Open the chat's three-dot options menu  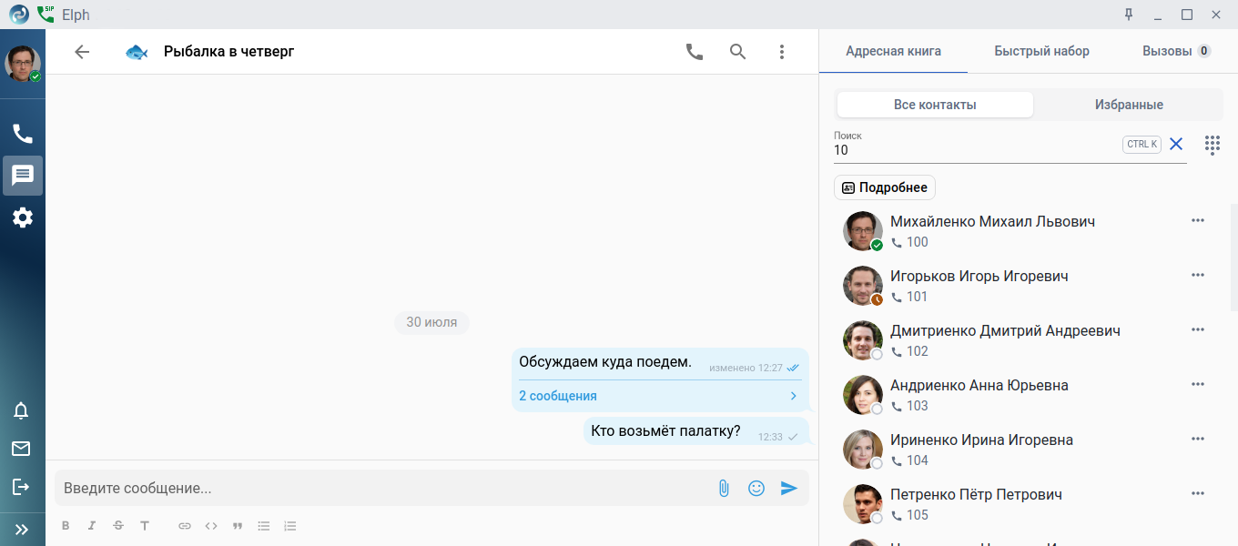tap(781, 52)
